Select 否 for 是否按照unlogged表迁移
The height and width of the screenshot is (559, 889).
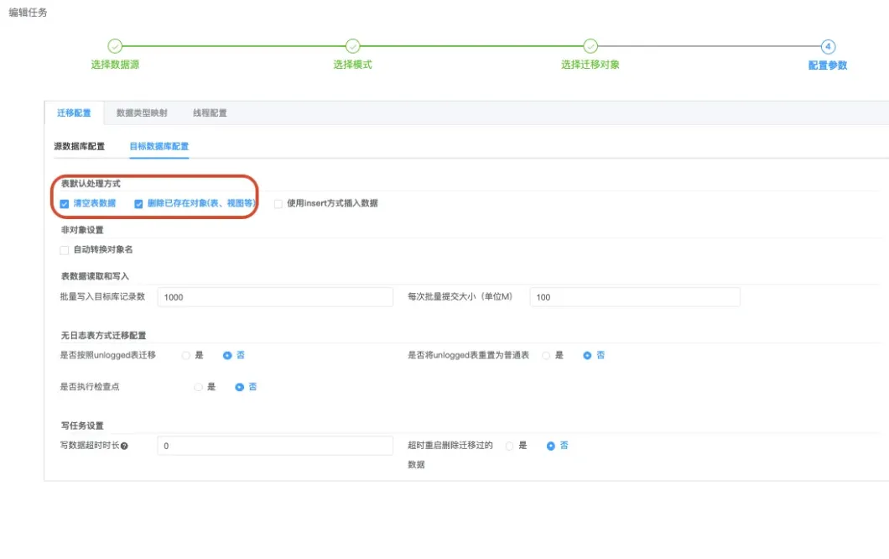pos(227,355)
